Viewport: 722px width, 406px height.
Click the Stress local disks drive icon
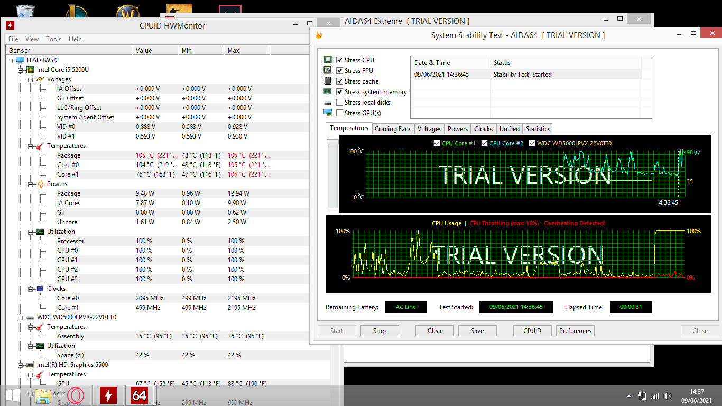coord(328,103)
